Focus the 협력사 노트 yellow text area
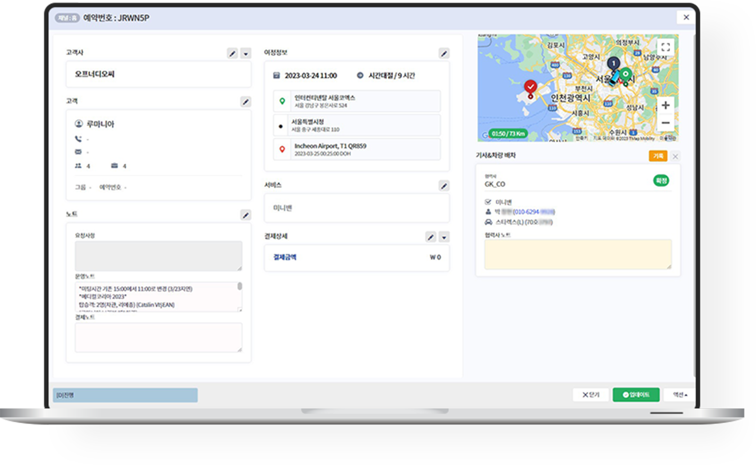The width and height of the screenshot is (756, 465). click(x=578, y=254)
